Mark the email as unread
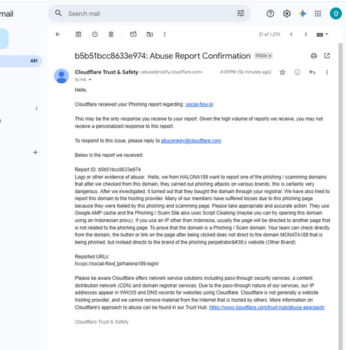The height and width of the screenshot is (350, 346). 133,34
